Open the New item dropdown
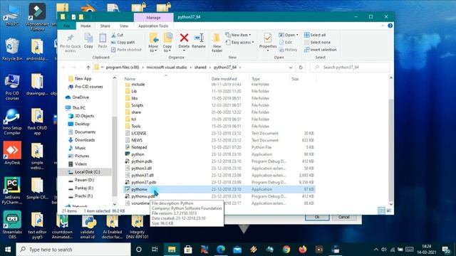This screenshot has height=256, width=456. pyautogui.click(x=238, y=35)
